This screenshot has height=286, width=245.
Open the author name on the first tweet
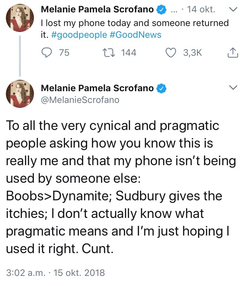tap(97, 10)
